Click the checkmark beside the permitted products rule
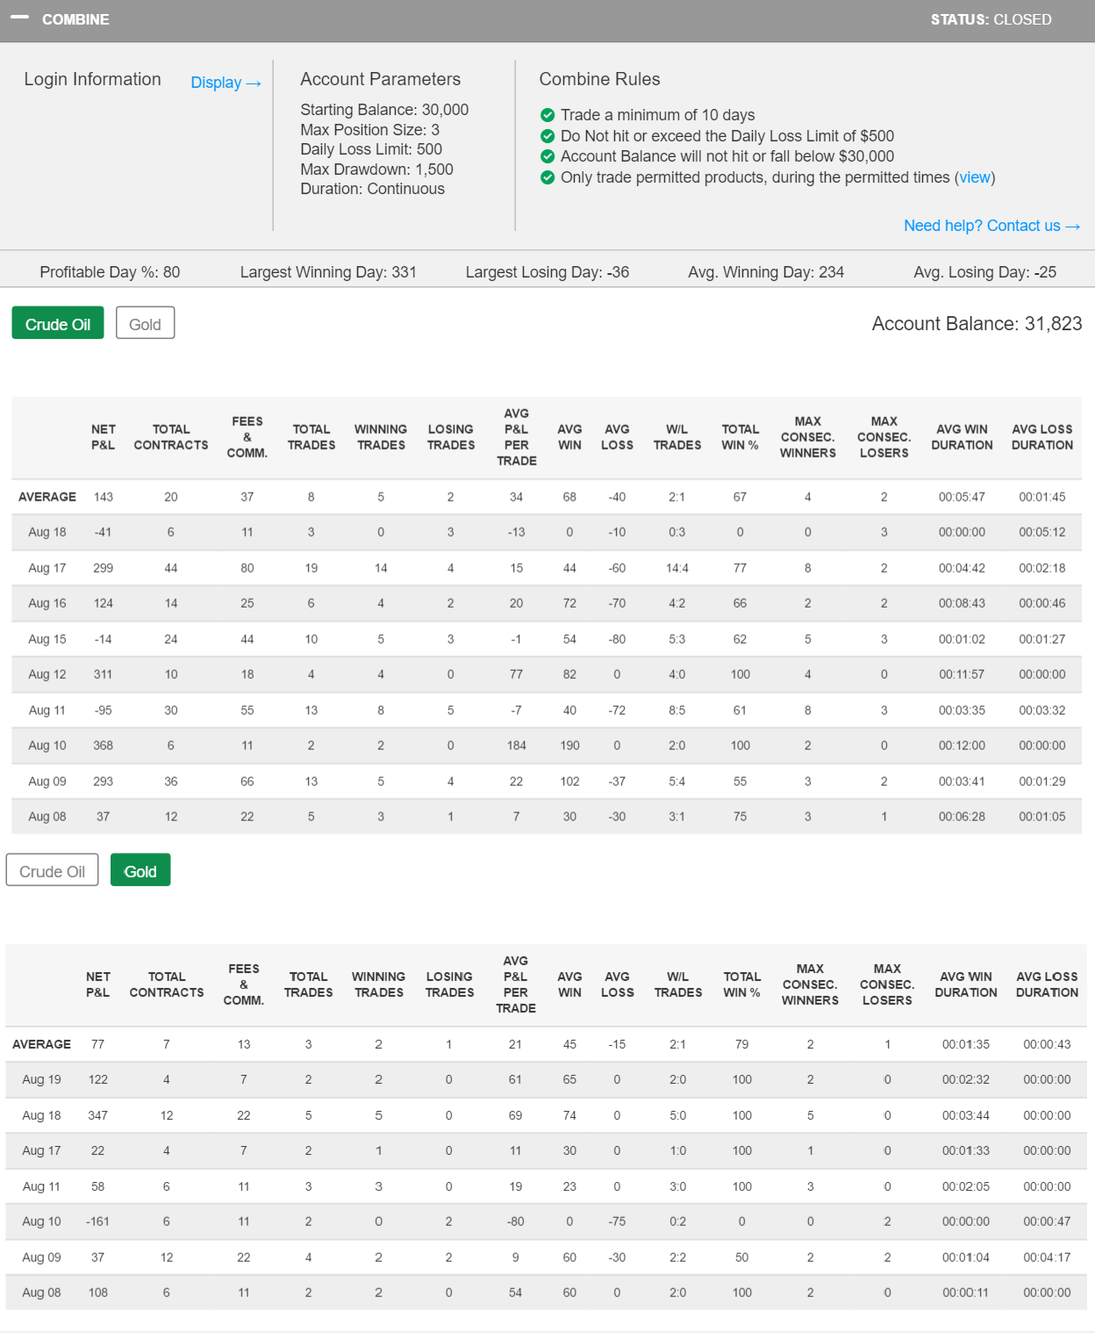Image resolution: width=1095 pixels, height=1333 pixels. [547, 177]
